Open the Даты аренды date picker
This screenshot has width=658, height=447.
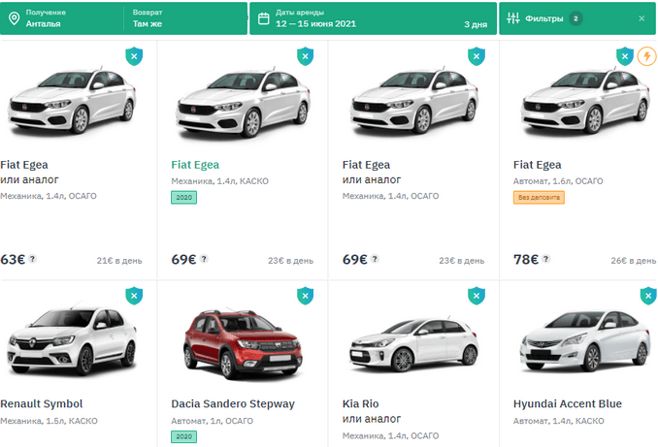[373, 18]
